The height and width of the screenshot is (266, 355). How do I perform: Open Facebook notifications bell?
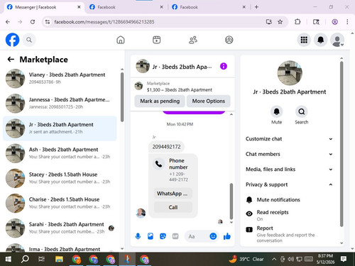click(320, 40)
